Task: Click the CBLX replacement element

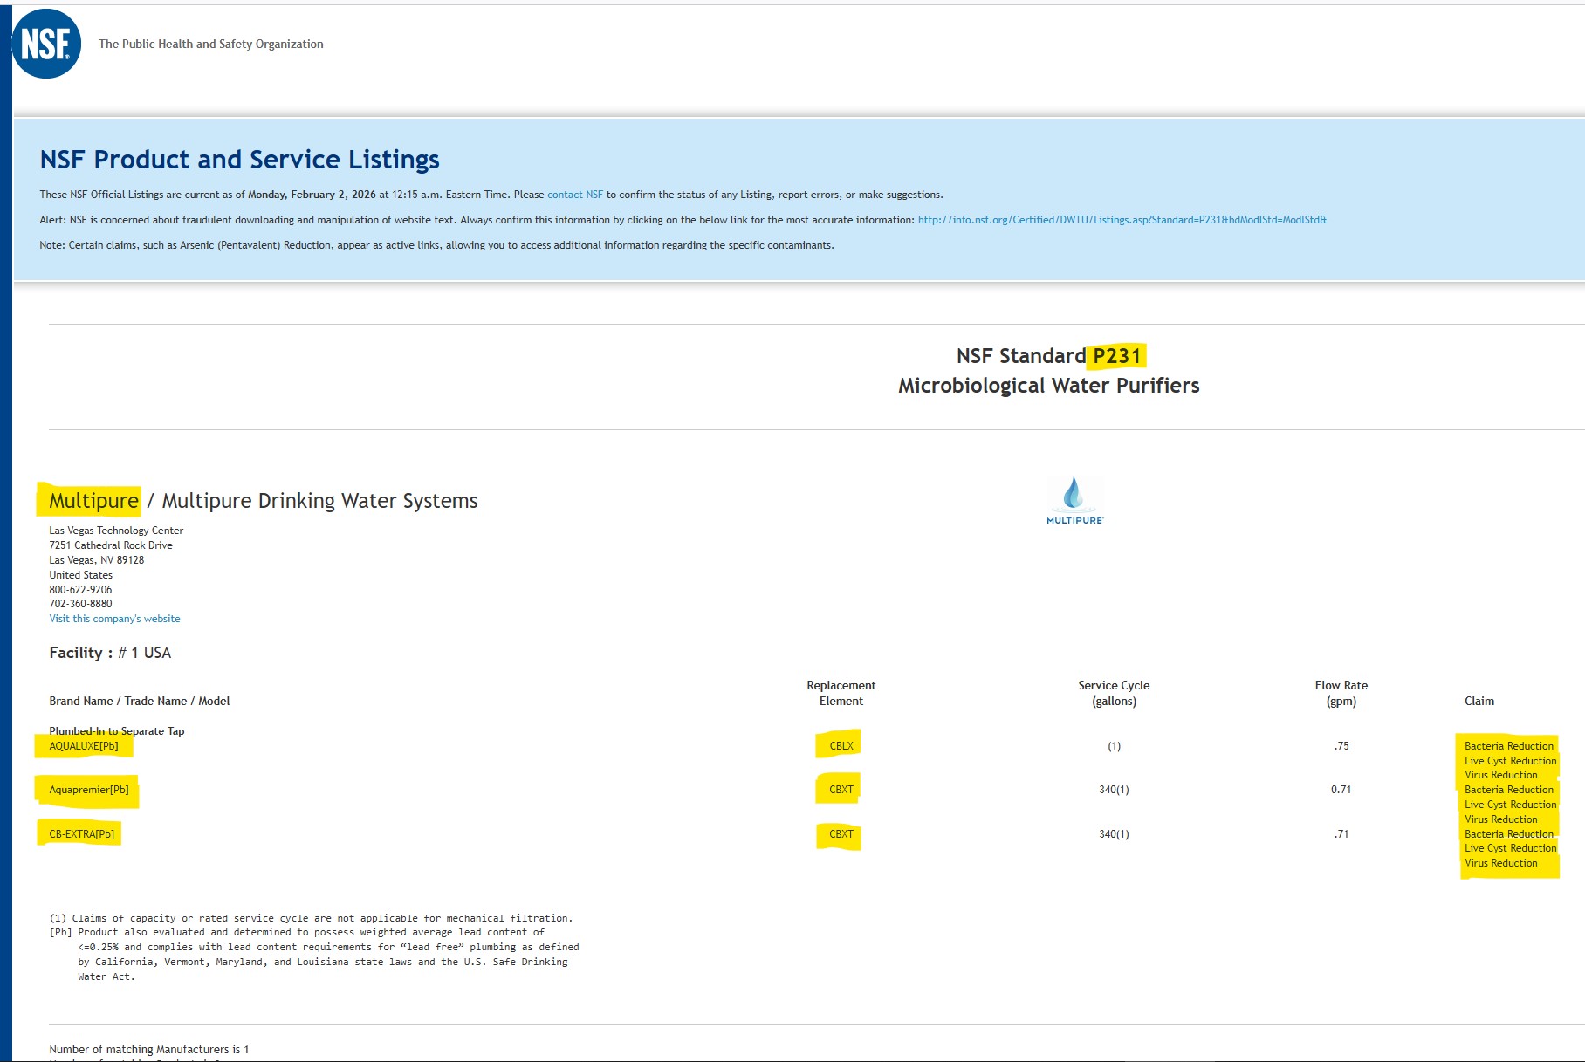Action: tap(841, 746)
